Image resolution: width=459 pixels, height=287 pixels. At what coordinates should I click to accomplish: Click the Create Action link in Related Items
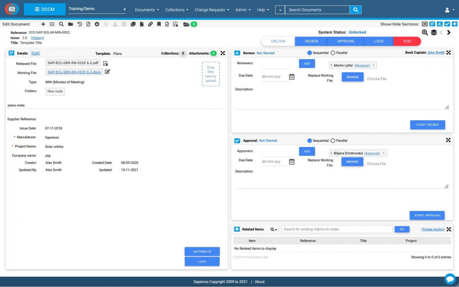coord(433,229)
